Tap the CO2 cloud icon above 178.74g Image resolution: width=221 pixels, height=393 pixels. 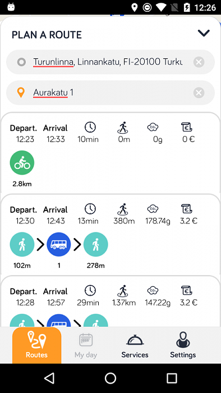tap(153, 208)
